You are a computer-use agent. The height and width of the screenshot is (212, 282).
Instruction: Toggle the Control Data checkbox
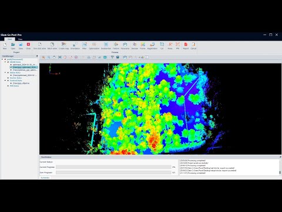[x=8, y=81]
